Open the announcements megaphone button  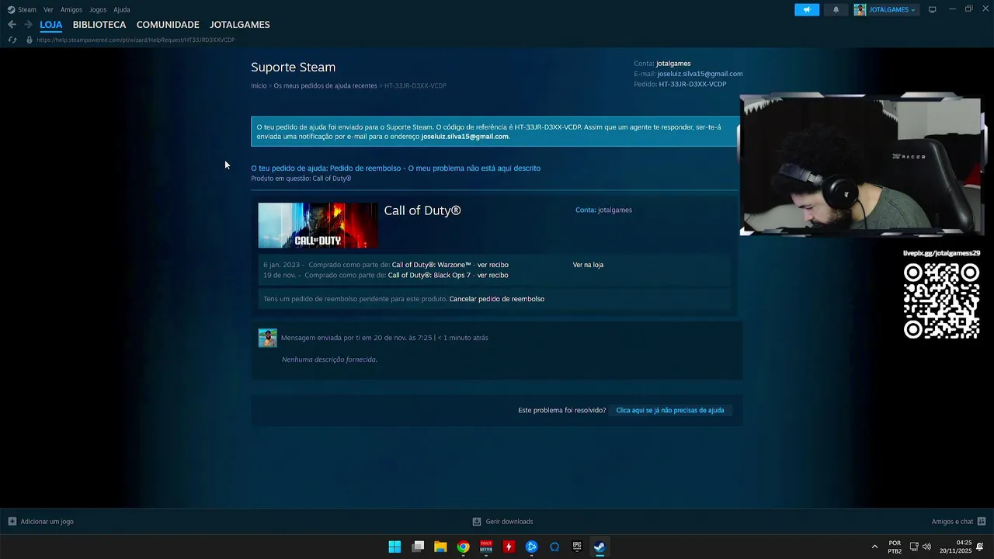pos(807,9)
